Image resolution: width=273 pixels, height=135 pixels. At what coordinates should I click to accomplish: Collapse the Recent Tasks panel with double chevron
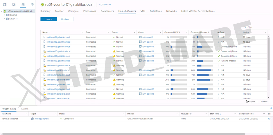click(271, 108)
